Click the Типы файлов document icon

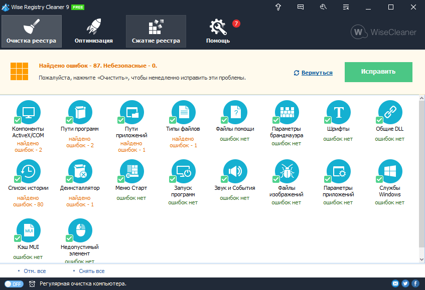coord(184,112)
